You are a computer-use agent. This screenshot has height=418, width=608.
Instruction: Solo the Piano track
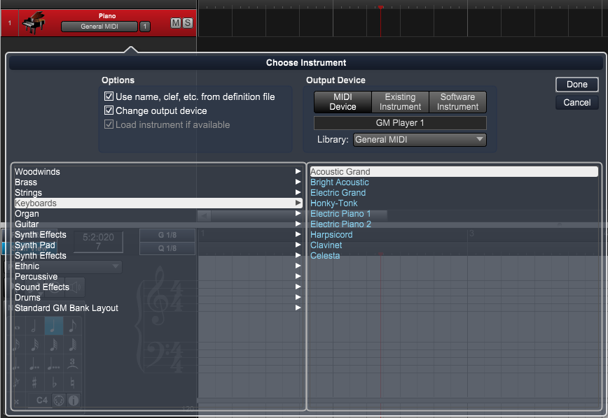187,24
